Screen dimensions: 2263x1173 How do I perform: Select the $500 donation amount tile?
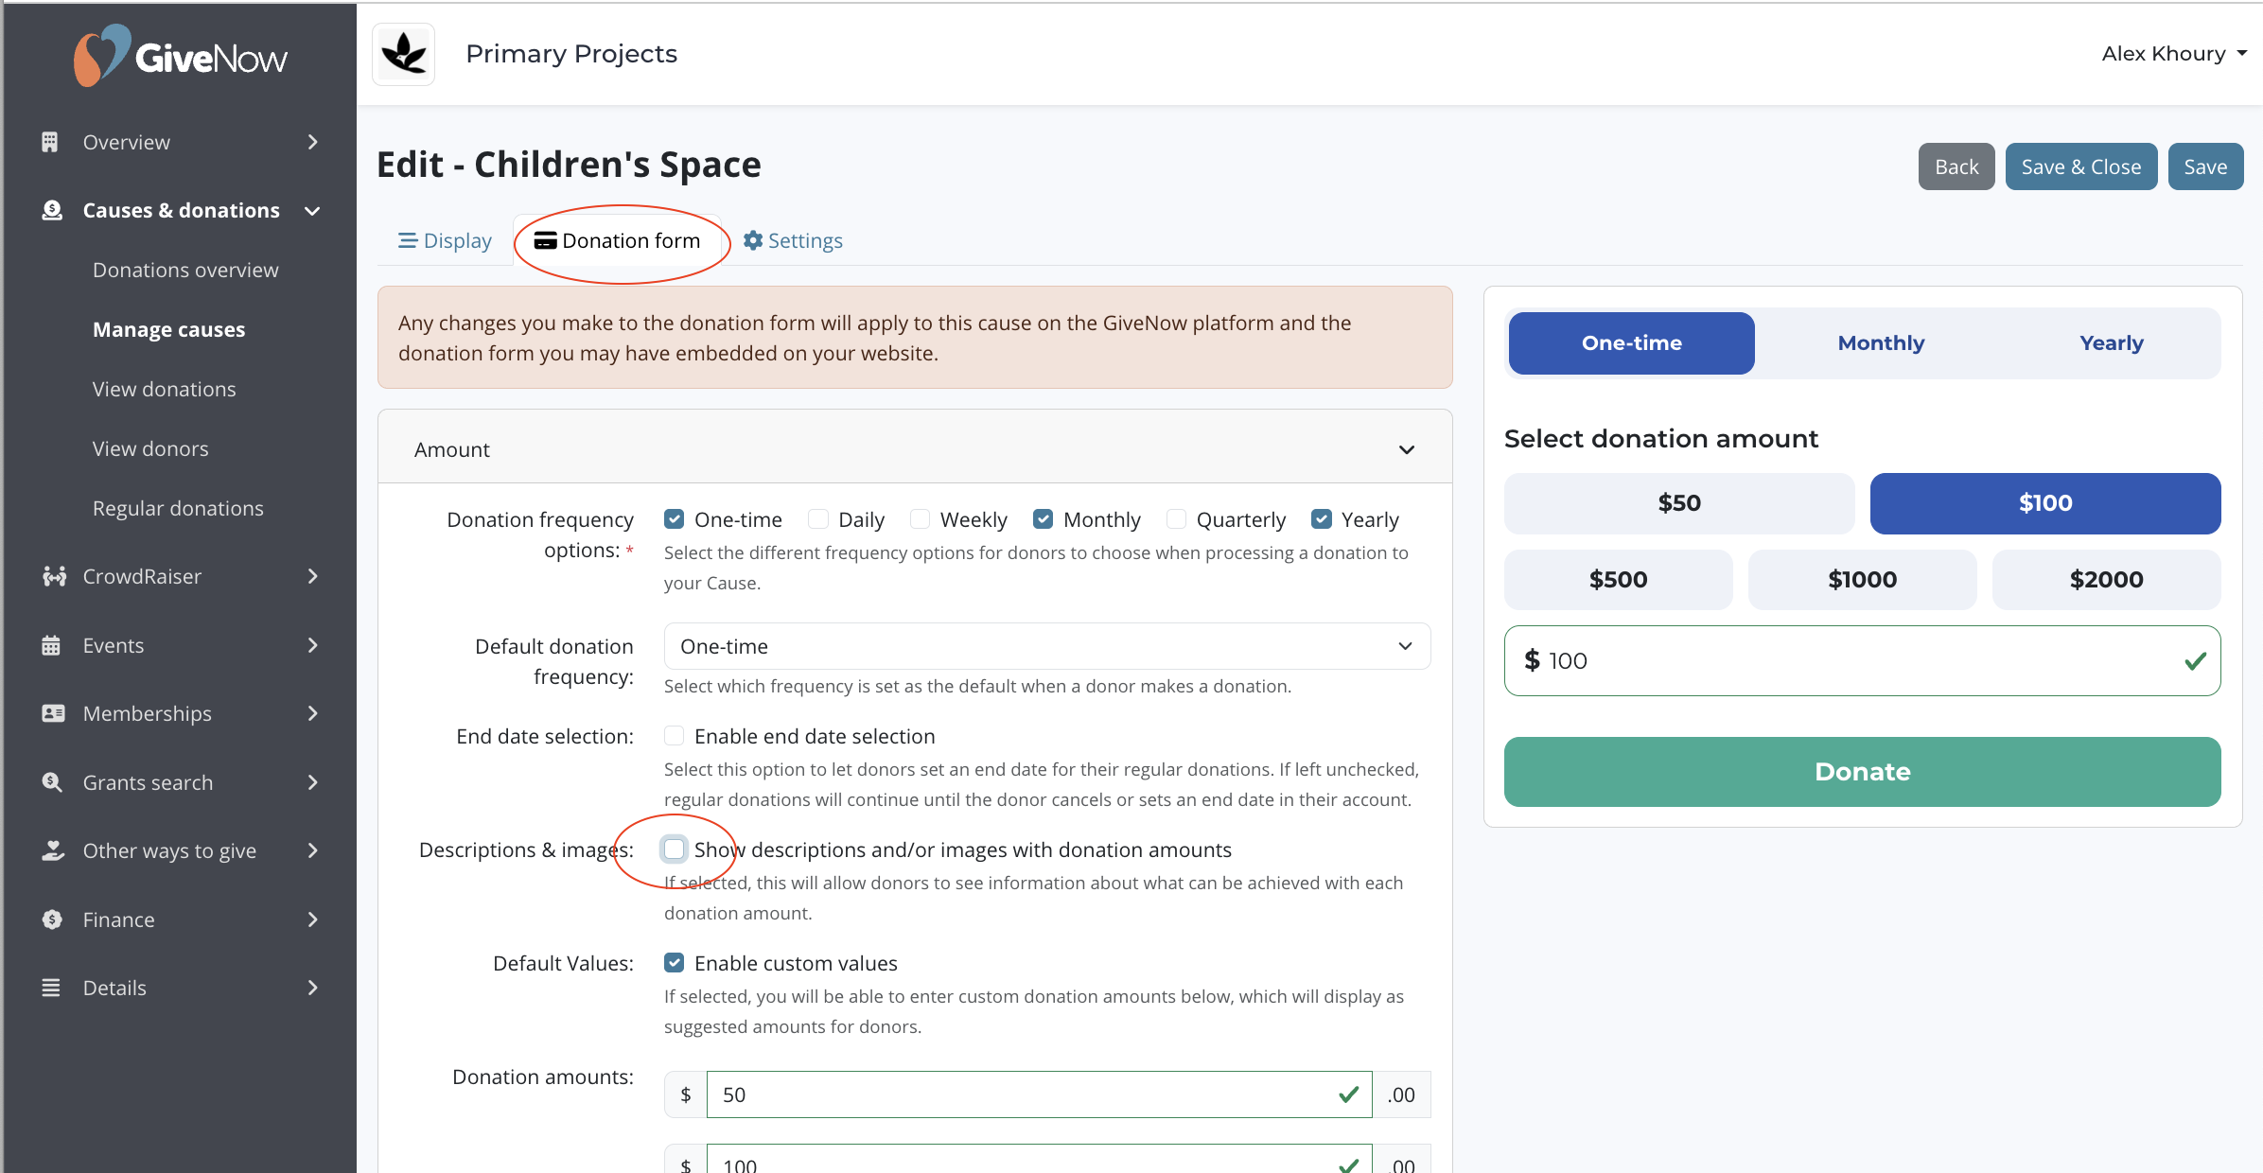point(1618,580)
